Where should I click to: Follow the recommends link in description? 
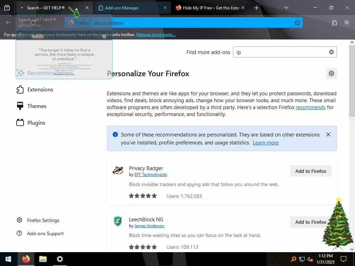click(x=310, y=107)
